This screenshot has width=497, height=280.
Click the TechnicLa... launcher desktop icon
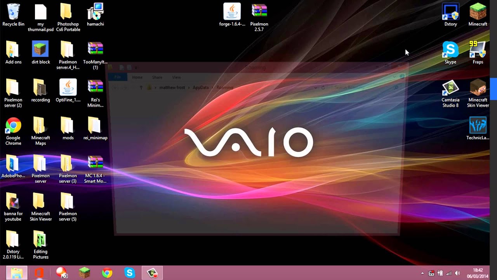pyautogui.click(x=478, y=129)
